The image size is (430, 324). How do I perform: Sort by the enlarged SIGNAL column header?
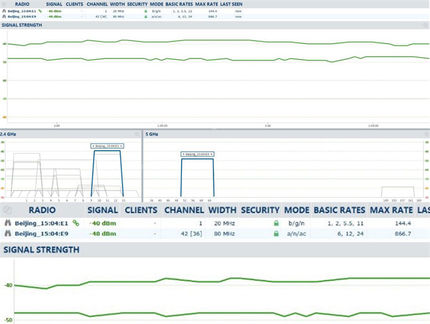pyautogui.click(x=102, y=211)
